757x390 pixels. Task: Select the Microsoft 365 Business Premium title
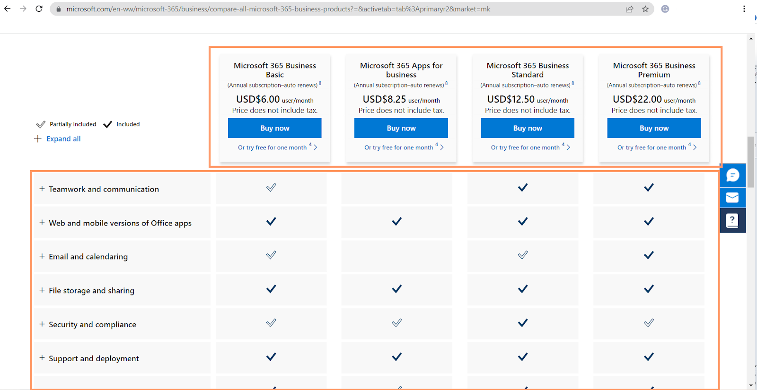654,70
